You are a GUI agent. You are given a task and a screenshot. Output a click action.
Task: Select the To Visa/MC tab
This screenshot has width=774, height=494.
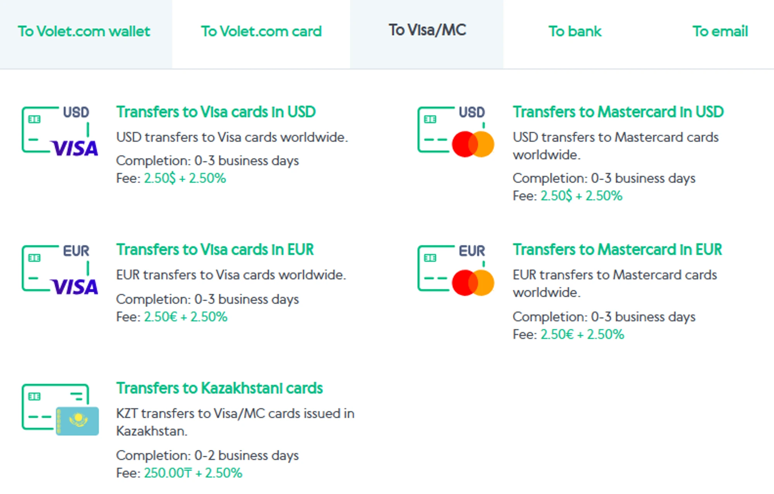coord(427,30)
